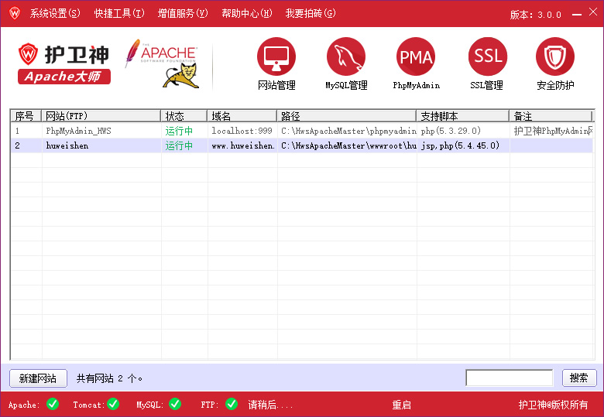Click the 护卫神PhpMyAdmin remark cell
Screen dimensions: 604x417
tap(553, 131)
